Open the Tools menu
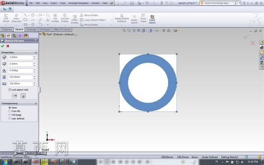This screenshot has height=165, width=264. tap(63, 3)
